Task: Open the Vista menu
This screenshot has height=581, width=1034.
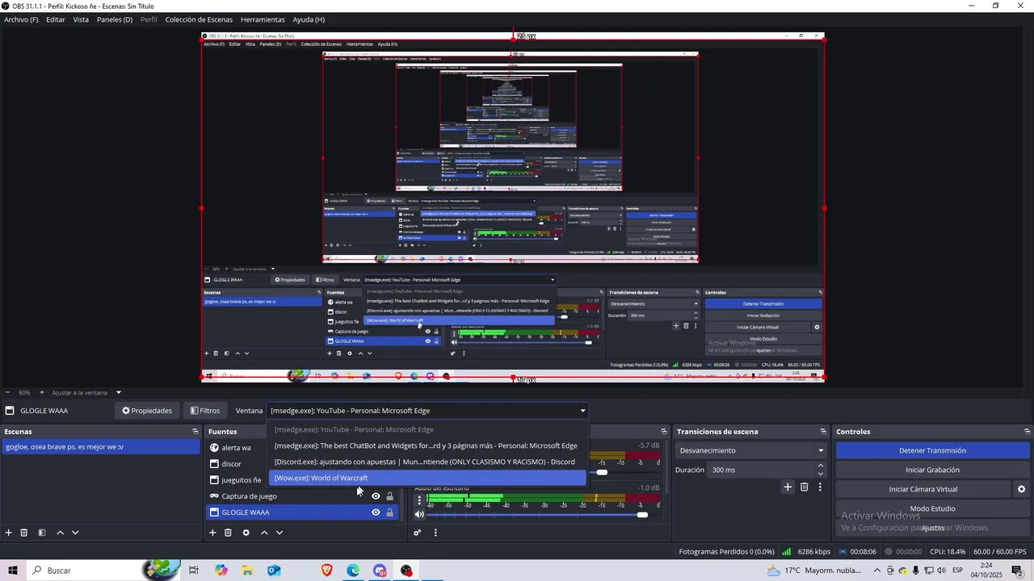Action: pyautogui.click(x=81, y=19)
